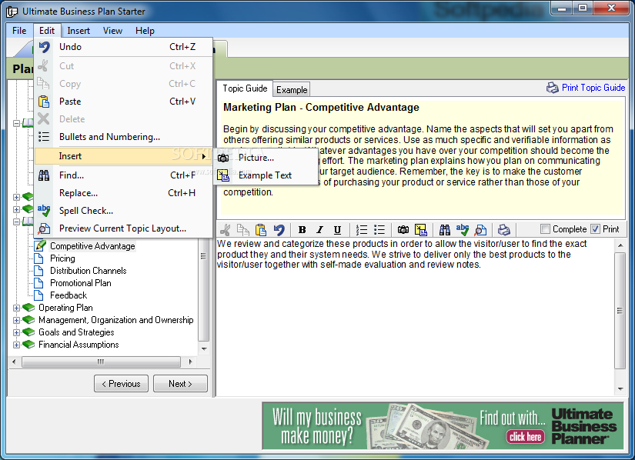Untick the Print checkbox
Viewport: 635px width, 460px height.
click(595, 229)
